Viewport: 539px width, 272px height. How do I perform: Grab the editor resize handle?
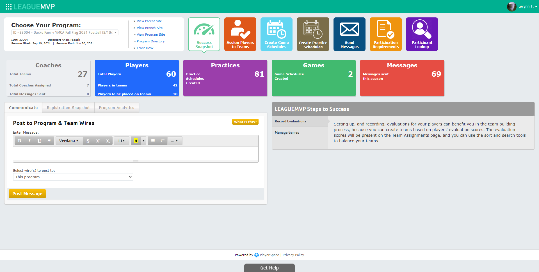pyautogui.click(x=136, y=161)
